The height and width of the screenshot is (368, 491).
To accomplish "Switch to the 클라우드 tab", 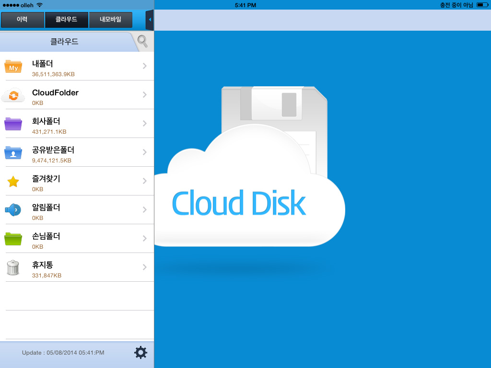I will point(66,20).
